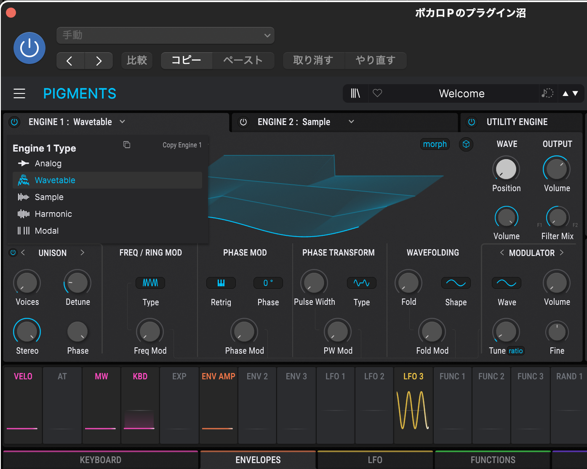
Task: Select Harmonic engine type
Action: pos(107,214)
